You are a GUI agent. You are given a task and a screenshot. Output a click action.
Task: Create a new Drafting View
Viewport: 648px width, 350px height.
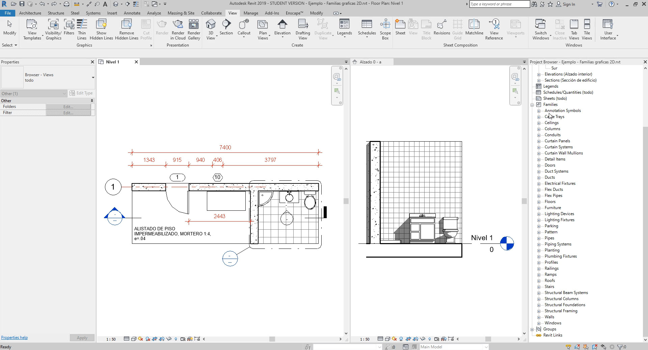coord(303,30)
